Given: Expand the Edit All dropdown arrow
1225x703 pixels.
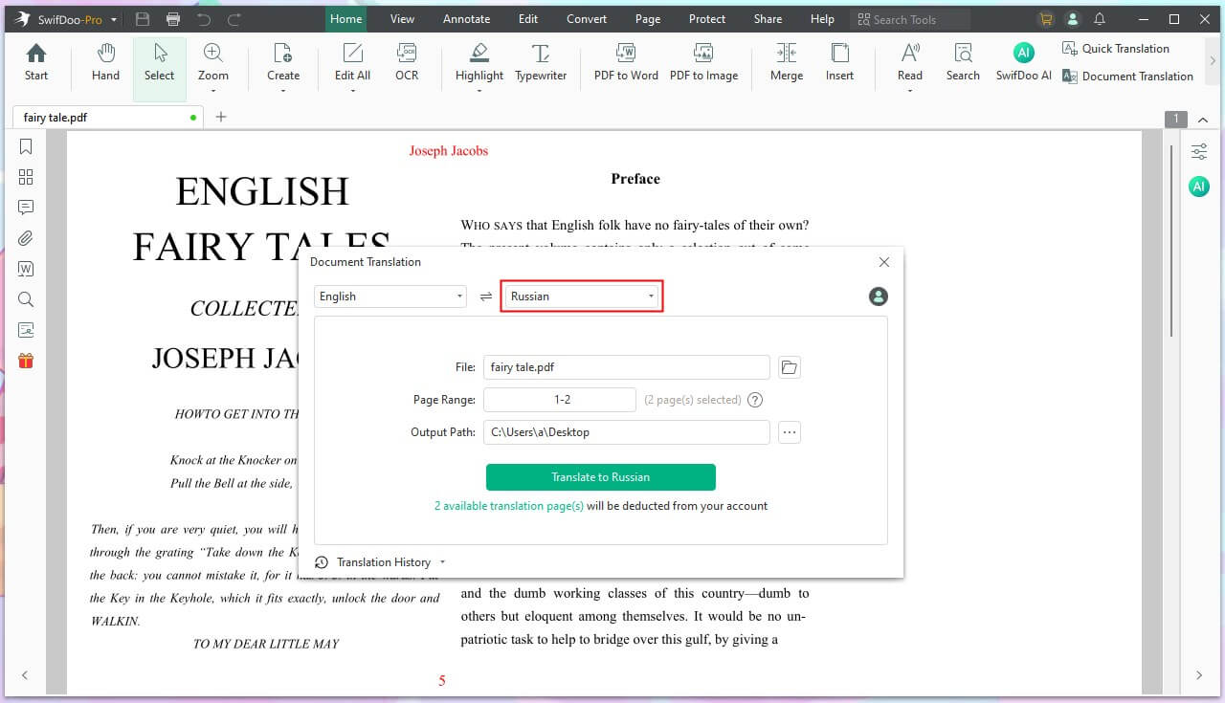Looking at the screenshot, I should pos(352,92).
